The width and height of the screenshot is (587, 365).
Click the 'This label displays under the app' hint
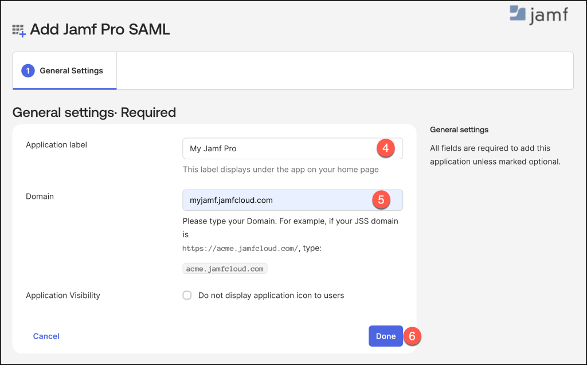coord(281,170)
